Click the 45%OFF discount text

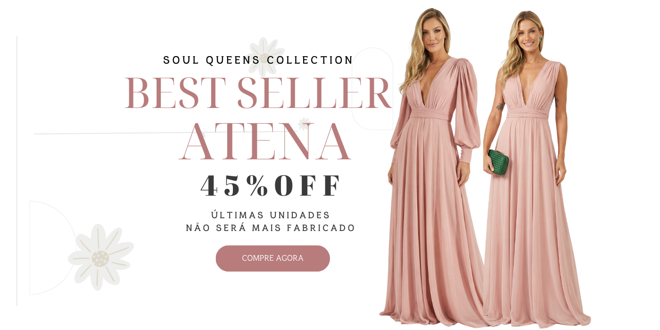(270, 186)
